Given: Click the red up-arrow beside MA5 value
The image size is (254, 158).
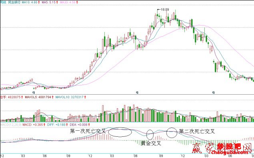Looking at the screenshot, I should (x=57, y=2).
